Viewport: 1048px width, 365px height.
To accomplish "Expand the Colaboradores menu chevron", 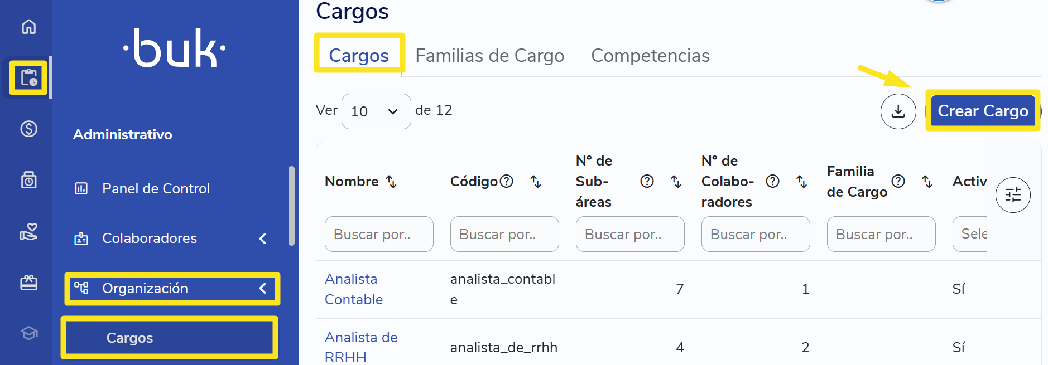I will click(x=263, y=239).
